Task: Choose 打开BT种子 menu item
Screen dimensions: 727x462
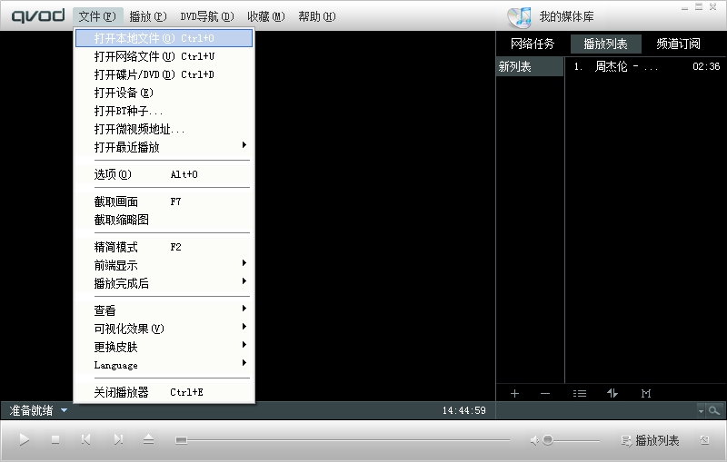Action: (164, 111)
